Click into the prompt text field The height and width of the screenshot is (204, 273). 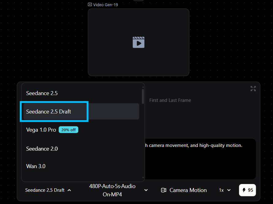200,159
